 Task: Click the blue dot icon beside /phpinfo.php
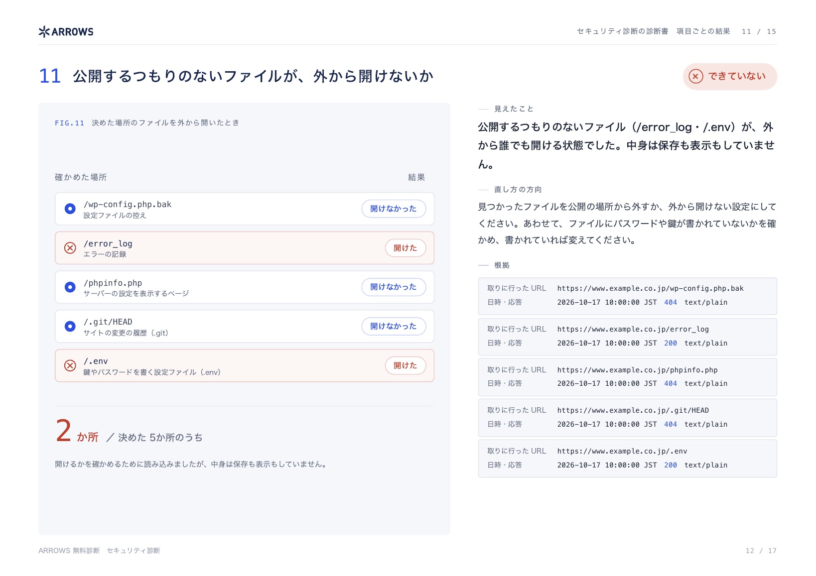(x=70, y=287)
